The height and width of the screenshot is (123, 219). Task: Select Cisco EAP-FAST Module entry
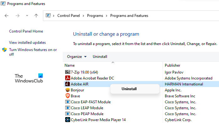91,102
